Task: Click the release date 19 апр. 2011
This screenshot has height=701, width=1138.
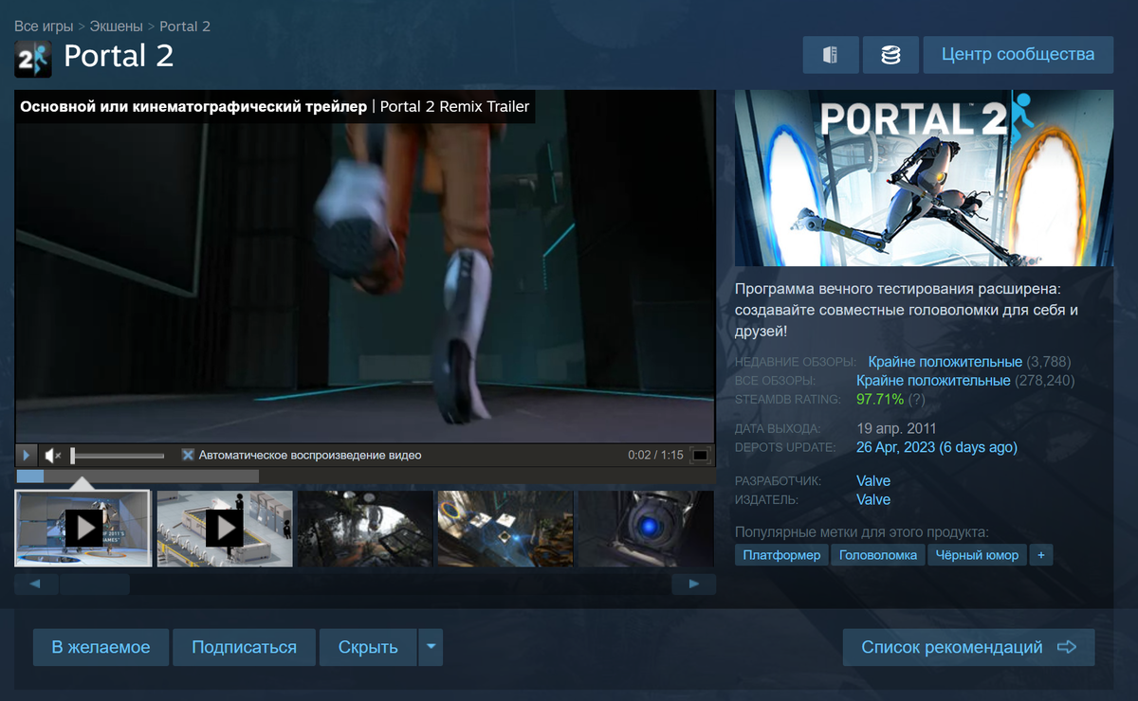Action: (896, 429)
